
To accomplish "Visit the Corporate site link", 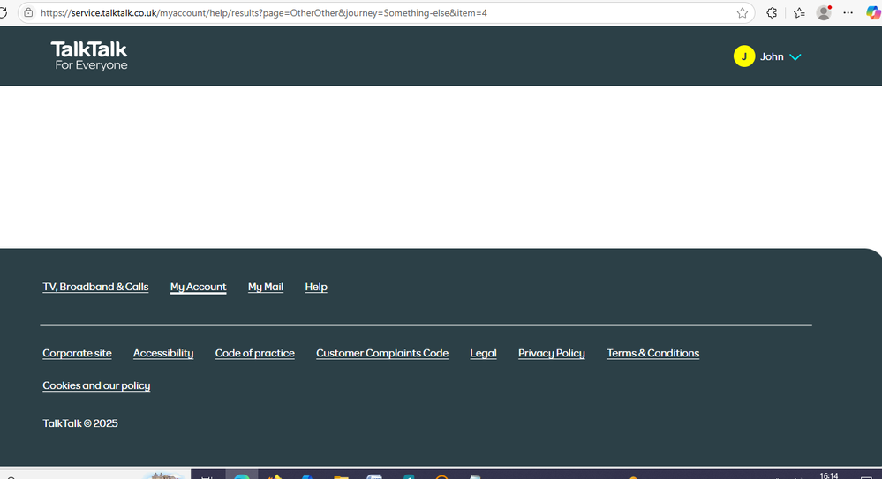I will pos(77,353).
